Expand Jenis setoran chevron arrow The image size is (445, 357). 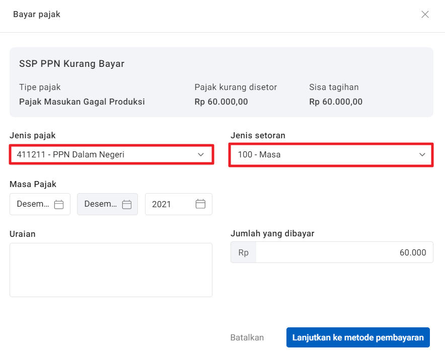point(422,154)
